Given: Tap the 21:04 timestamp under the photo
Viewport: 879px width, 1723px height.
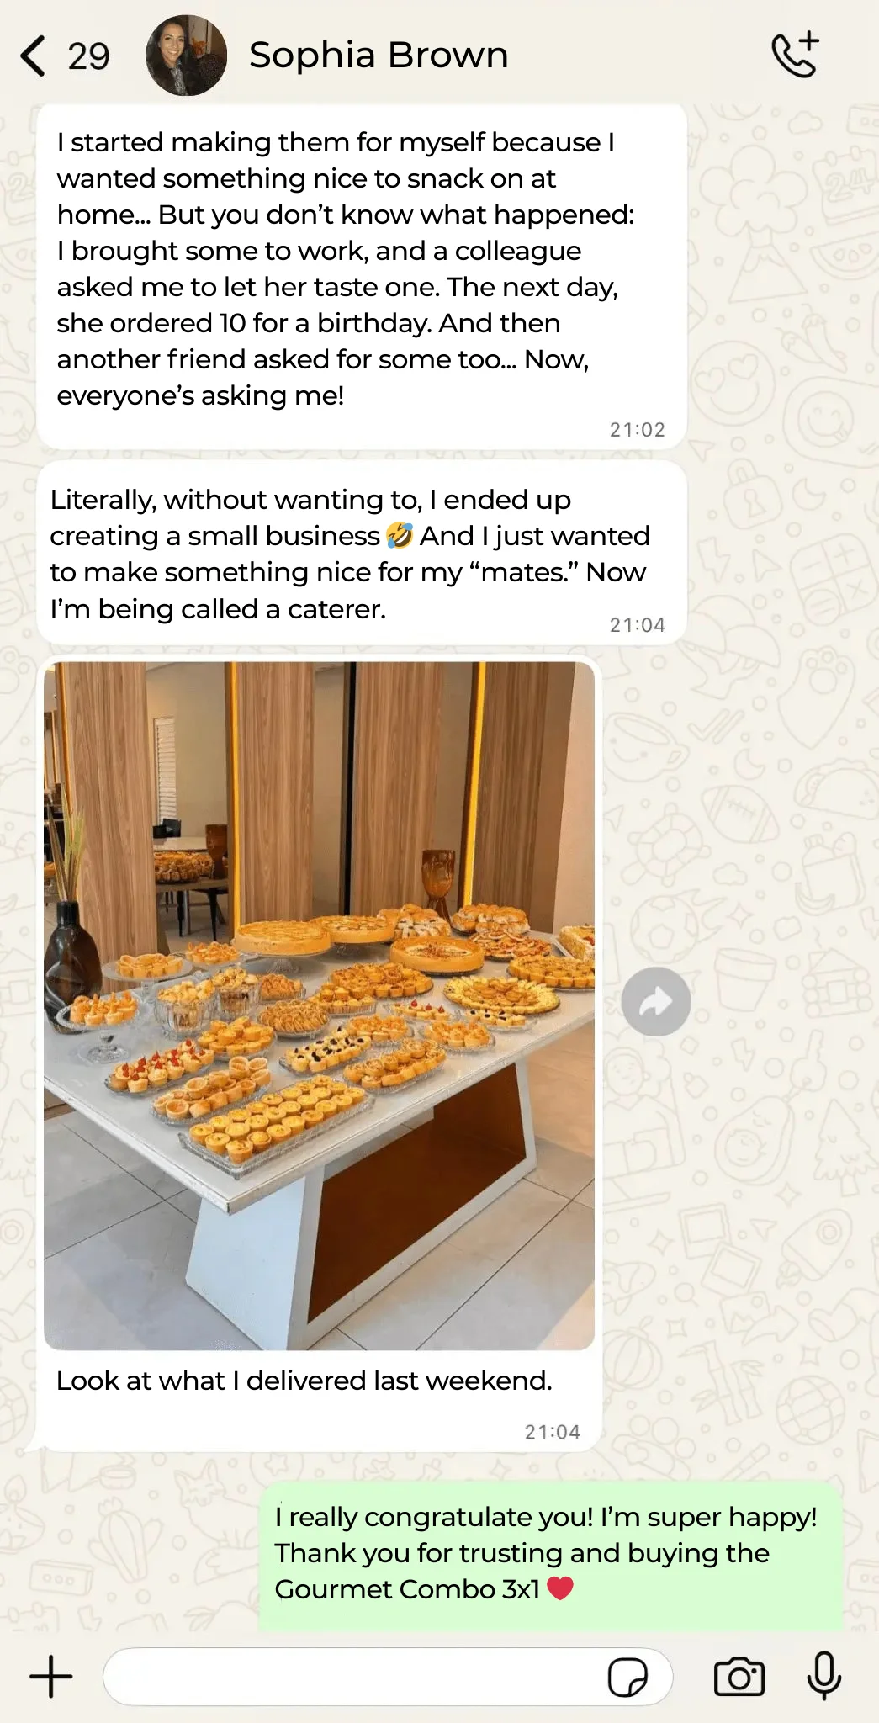Looking at the screenshot, I should point(553,1432).
